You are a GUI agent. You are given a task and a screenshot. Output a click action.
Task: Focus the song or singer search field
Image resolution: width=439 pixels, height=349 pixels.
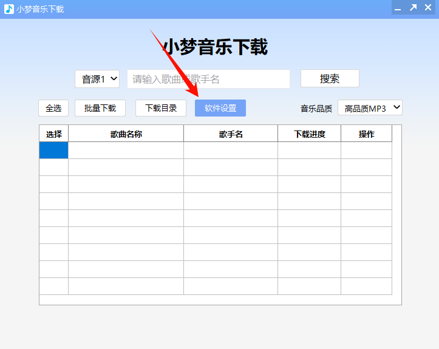coord(209,79)
